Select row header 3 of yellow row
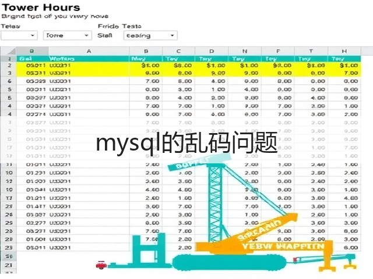 (x=9, y=73)
